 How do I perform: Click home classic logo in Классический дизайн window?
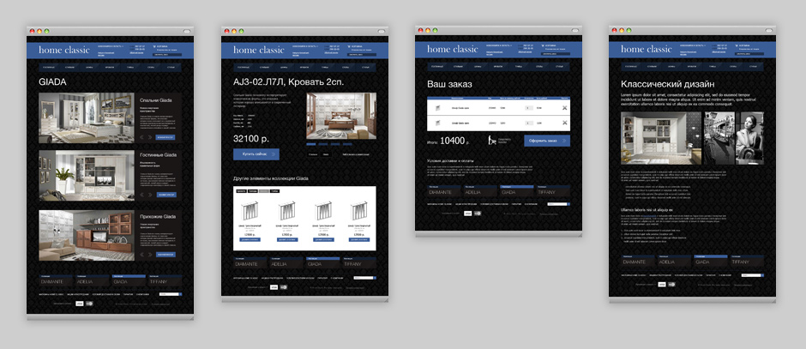[647, 50]
